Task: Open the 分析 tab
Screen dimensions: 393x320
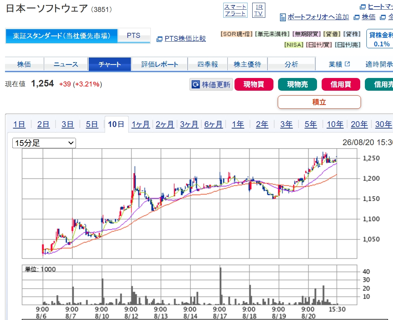Action: 291,64
